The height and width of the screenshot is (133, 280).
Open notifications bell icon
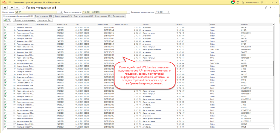pos(233,2)
